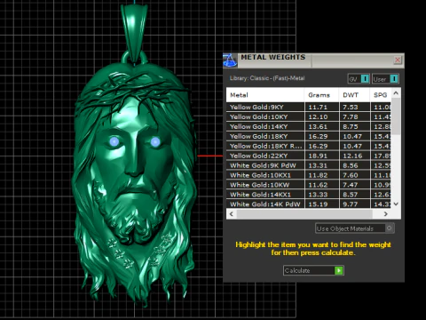Click the 12.10 grams cell
Screen dimensions: 426x320
tap(322, 116)
